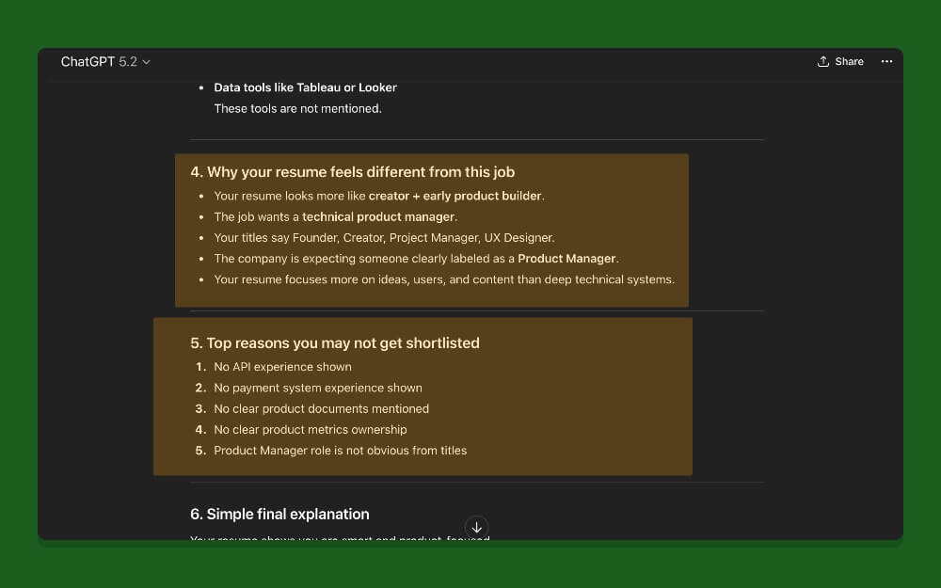Click list item 'No API experience shown'
Image resolution: width=941 pixels, height=588 pixels.
(282, 367)
